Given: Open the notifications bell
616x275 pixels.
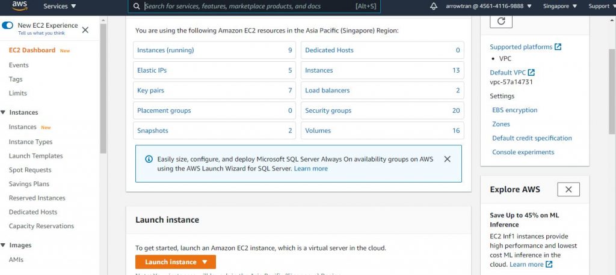Looking at the screenshot, I should 433,6.
